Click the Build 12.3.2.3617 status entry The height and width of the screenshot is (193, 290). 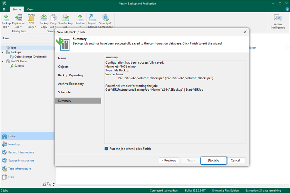pyautogui.click(x=195, y=190)
